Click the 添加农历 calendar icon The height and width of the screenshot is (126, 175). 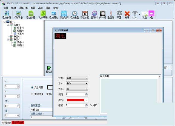click(85, 14)
